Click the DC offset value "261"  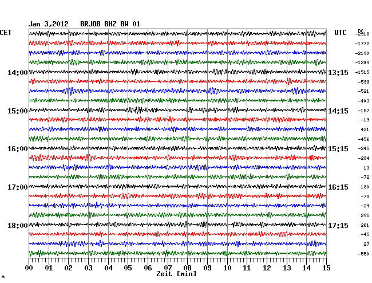click(365, 225)
